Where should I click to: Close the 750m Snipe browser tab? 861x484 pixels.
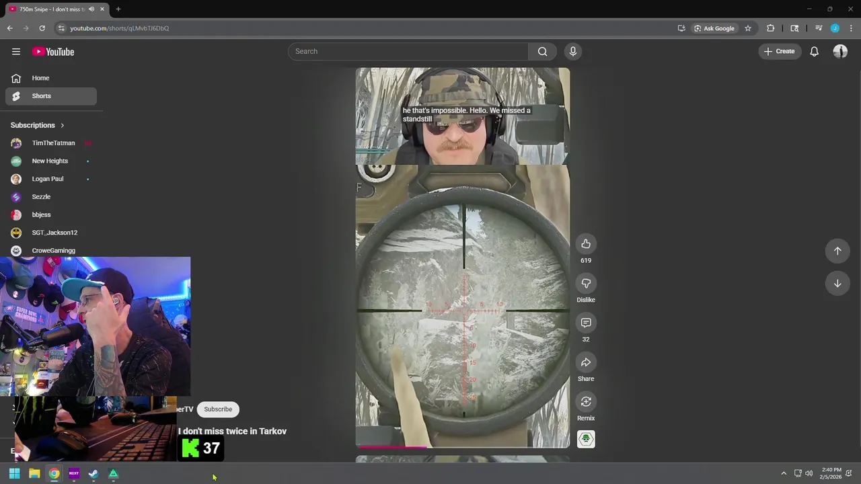102,9
